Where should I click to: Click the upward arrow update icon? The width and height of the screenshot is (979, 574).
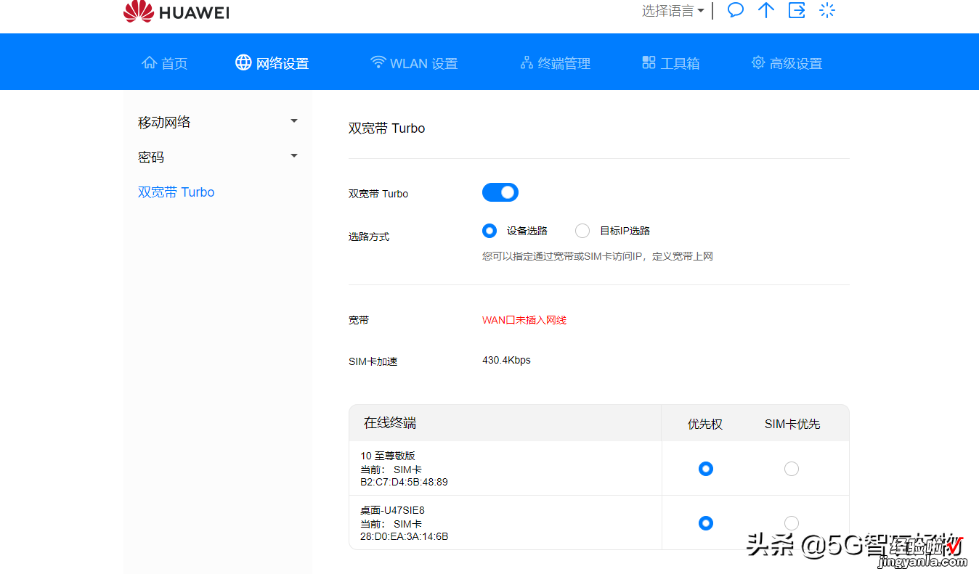pos(766,10)
